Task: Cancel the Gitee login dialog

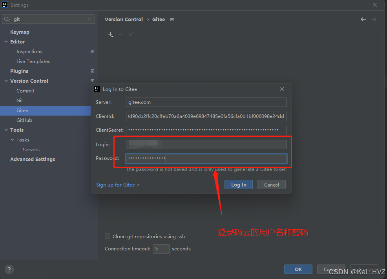Action: (x=272, y=185)
